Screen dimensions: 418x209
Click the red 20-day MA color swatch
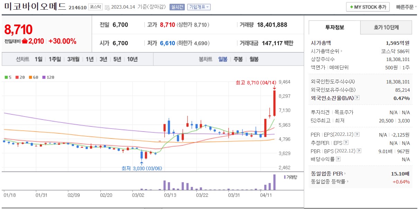[x=17, y=78]
